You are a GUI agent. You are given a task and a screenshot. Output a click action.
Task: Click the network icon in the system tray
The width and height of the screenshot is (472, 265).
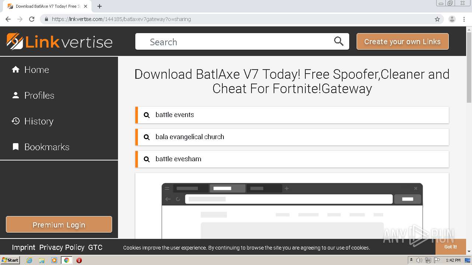(428, 260)
